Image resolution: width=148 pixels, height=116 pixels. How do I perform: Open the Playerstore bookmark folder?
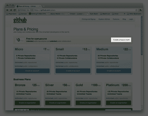pos(11,14)
